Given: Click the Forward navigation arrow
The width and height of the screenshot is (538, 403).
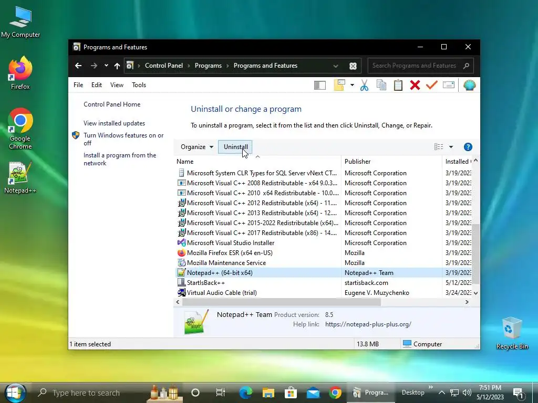Looking at the screenshot, I should click(94, 66).
